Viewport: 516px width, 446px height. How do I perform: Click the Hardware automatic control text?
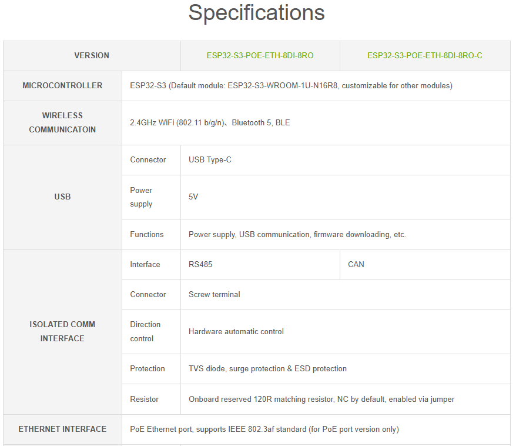pos(236,332)
